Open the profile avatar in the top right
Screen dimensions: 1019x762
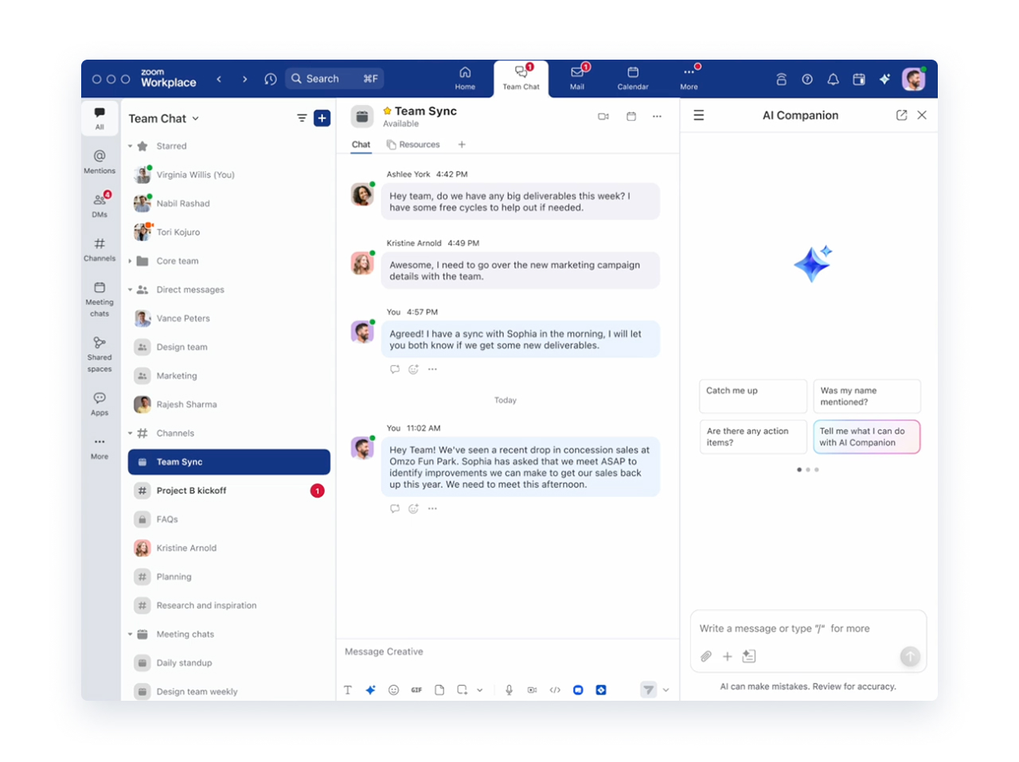coord(913,79)
